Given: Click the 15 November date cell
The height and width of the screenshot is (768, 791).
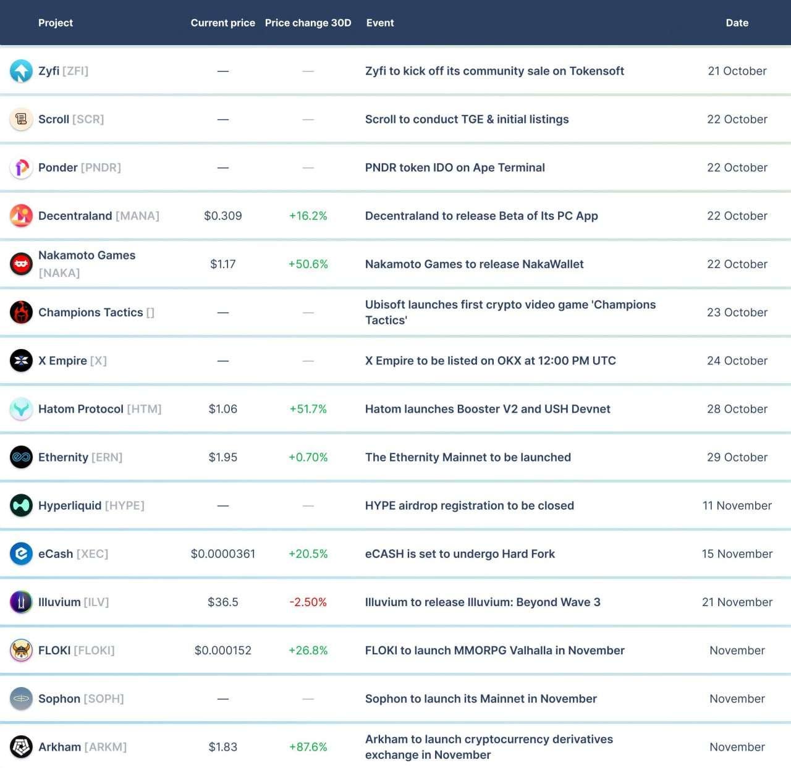Looking at the screenshot, I should (737, 554).
